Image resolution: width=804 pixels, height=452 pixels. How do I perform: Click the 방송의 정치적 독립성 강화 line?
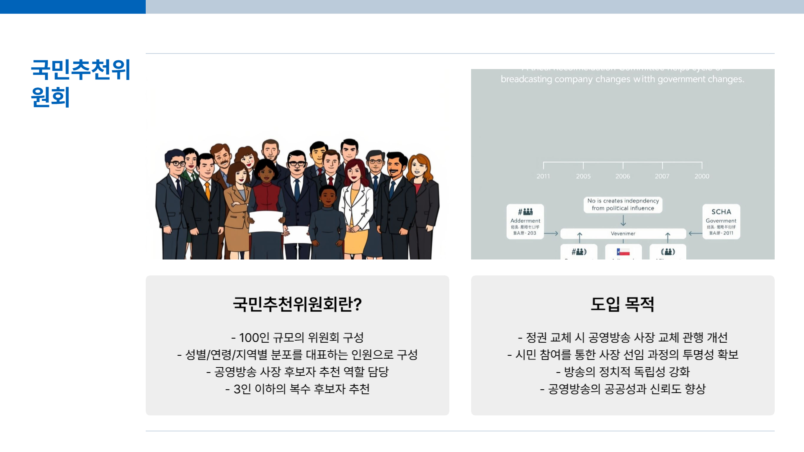coord(622,372)
